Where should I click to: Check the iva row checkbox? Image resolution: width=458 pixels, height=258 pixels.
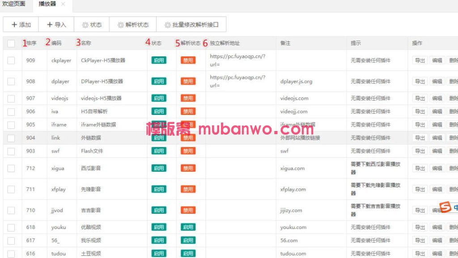pos(11,111)
